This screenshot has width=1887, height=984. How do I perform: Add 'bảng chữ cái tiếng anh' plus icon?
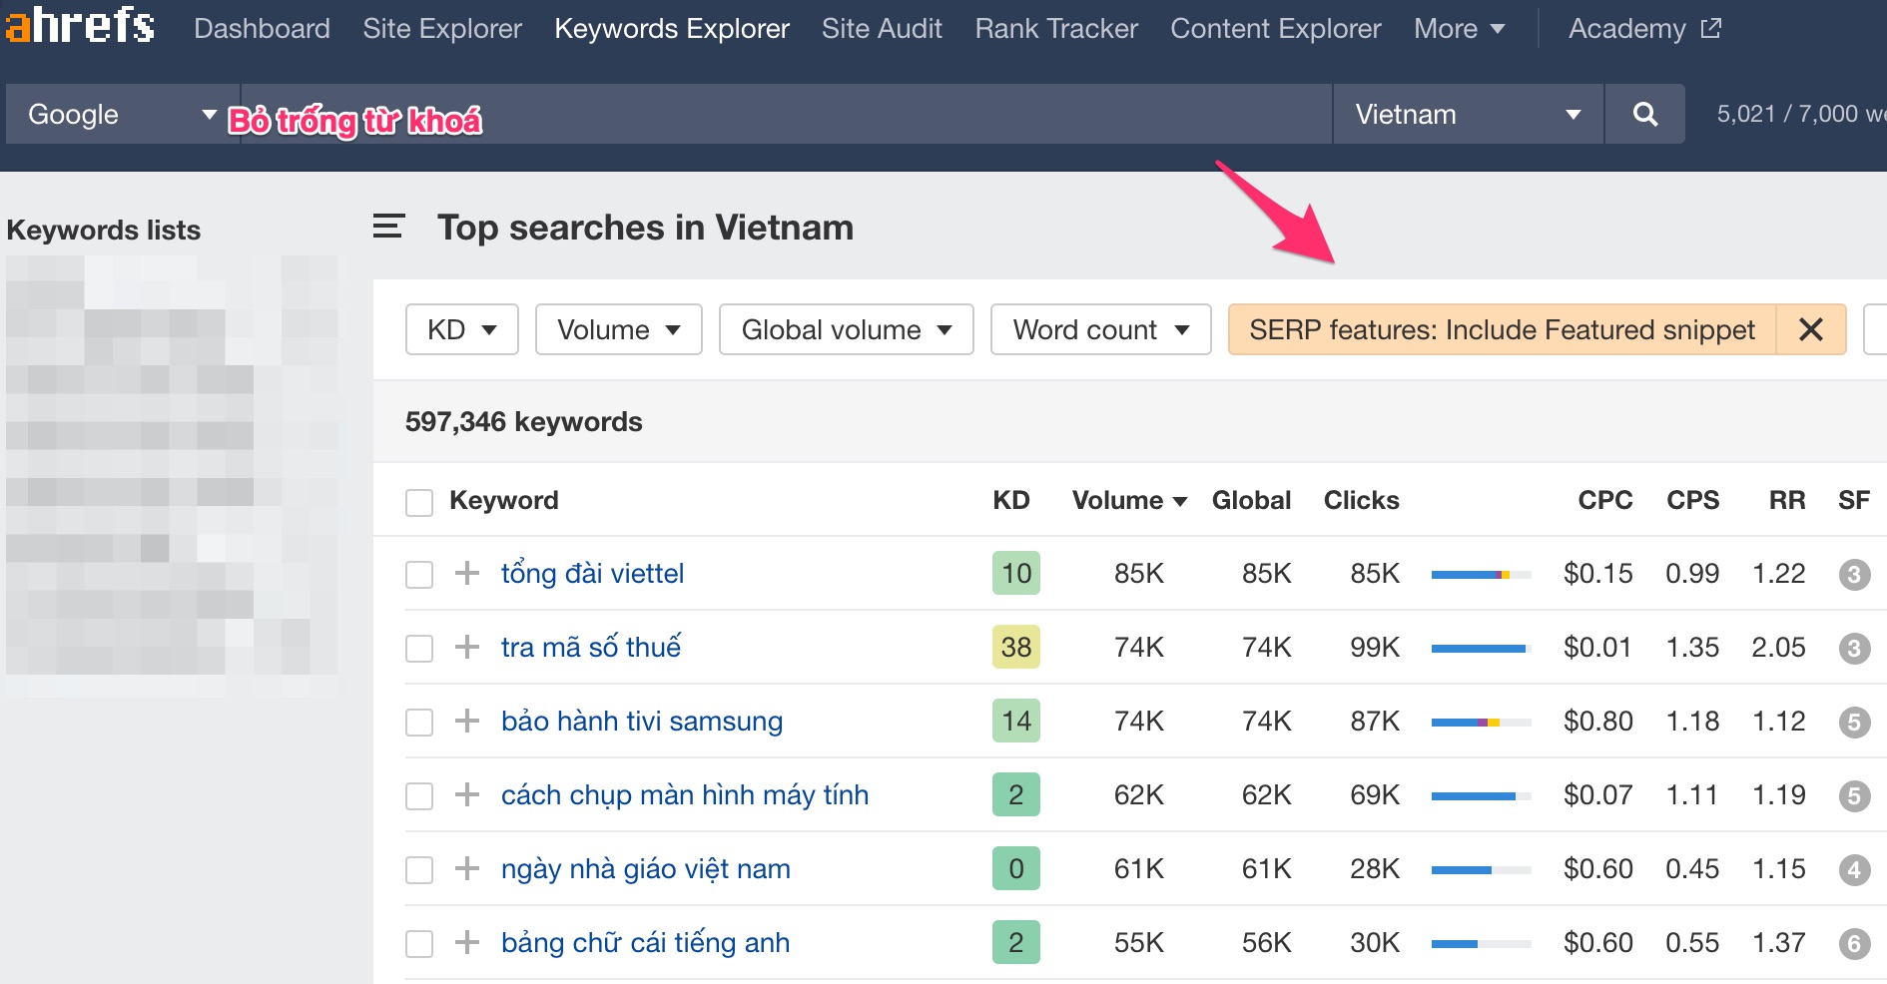coord(466,942)
